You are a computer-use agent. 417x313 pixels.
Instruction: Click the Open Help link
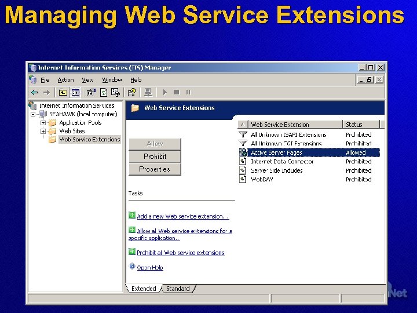pyautogui.click(x=150, y=267)
